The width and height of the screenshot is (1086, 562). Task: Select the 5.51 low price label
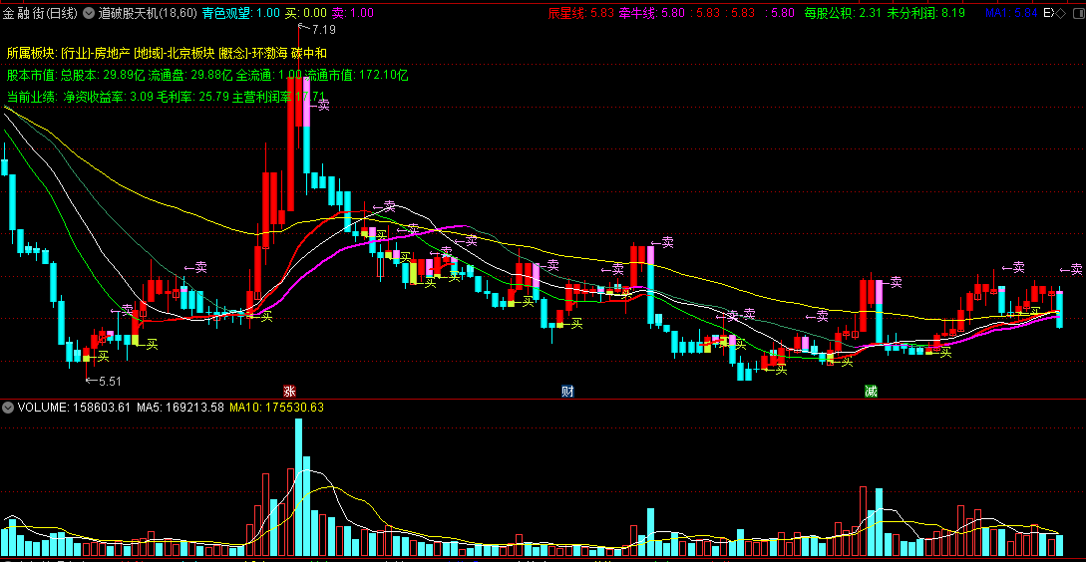110,382
